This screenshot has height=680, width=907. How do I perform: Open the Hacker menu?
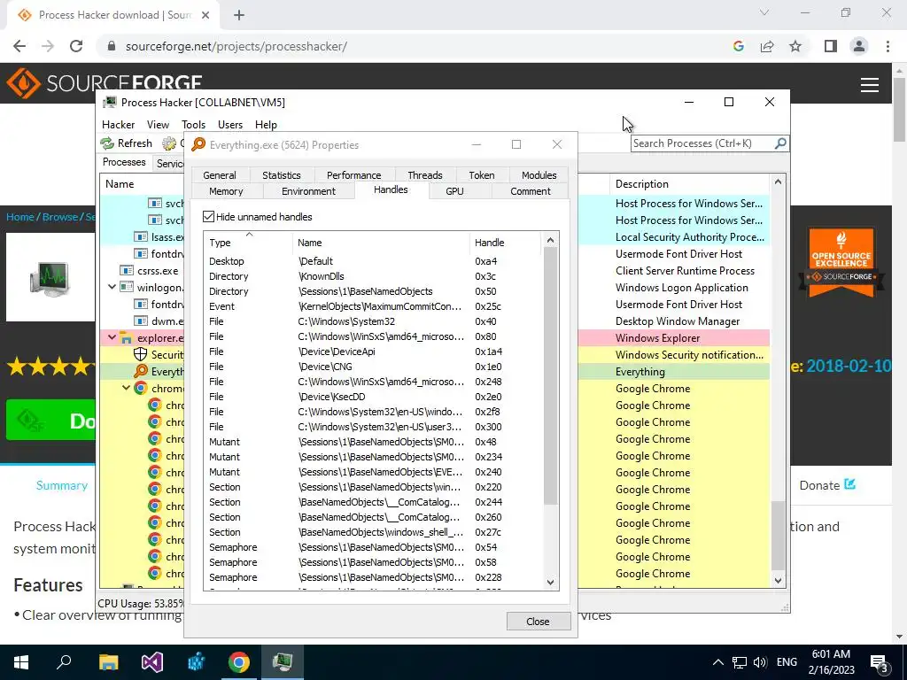coord(118,124)
